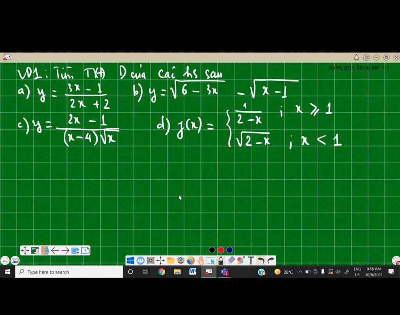Paste page from clipboard icon
This screenshot has height=315, width=400.
click(x=45, y=251)
